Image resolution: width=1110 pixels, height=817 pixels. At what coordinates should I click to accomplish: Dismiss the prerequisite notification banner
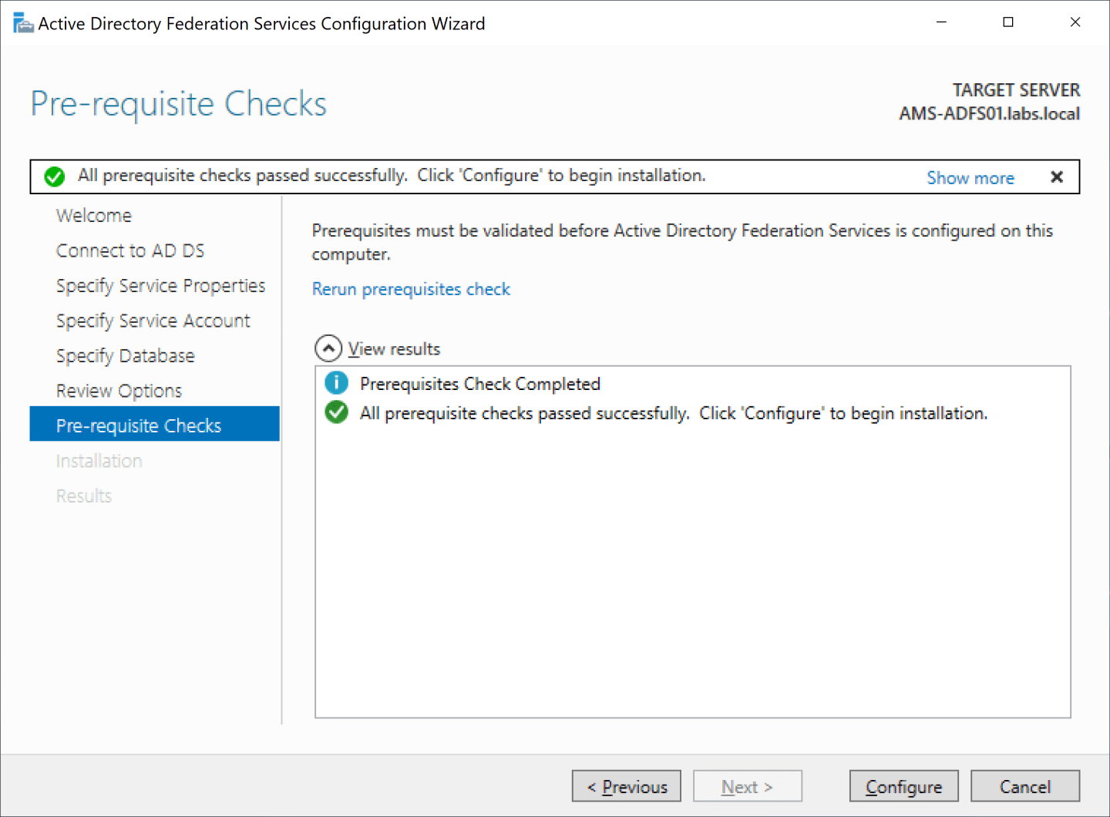pyautogui.click(x=1056, y=177)
